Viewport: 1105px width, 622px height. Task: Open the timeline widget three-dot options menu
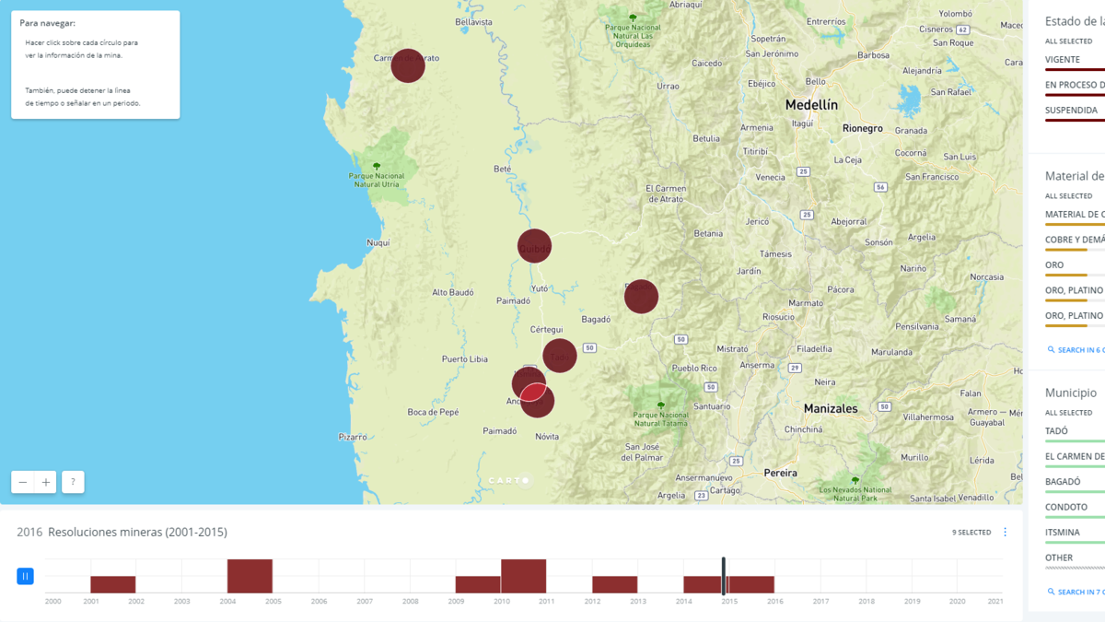coord(1005,533)
